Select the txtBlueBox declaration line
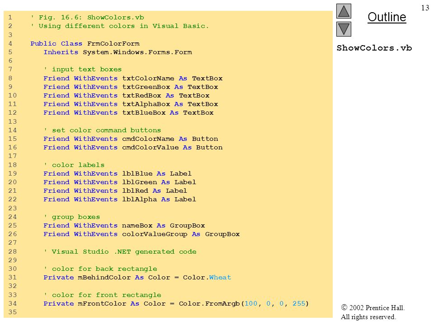434x325 pixels. tap(128, 113)
